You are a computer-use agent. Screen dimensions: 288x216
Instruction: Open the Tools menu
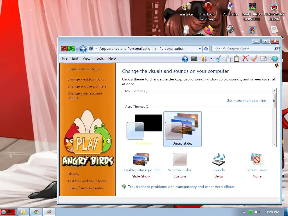(x=99, y=58)
